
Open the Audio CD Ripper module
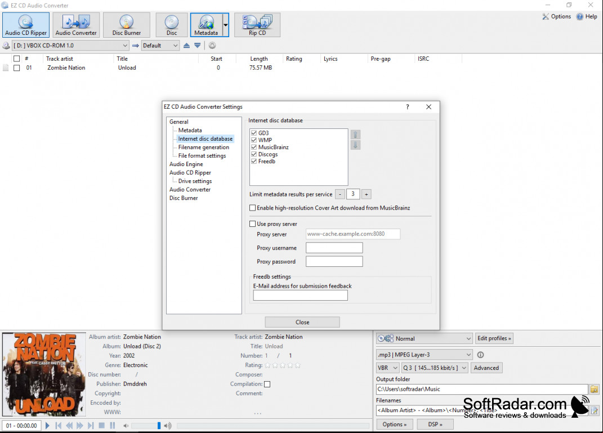click(26, 25)
